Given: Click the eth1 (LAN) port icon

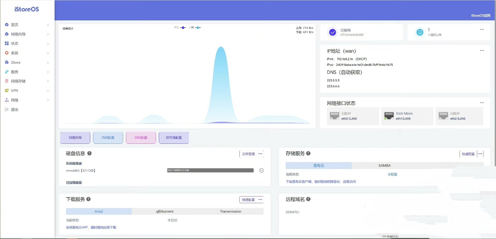Looking at the screenshot, I should click(x=389, y=116).
